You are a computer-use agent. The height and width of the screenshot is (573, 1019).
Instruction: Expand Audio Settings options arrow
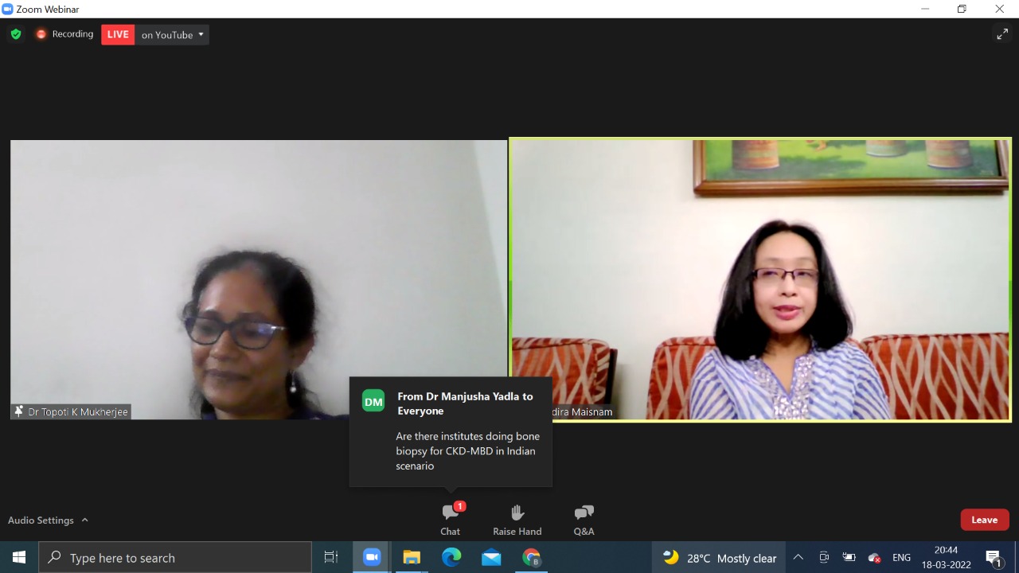[x=85, y=520]
